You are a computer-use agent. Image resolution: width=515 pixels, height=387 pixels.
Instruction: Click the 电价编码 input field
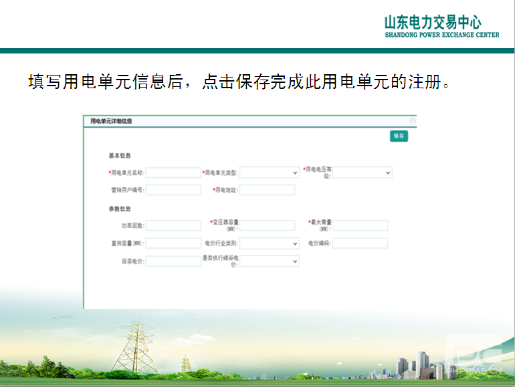(x=360, y=243)
